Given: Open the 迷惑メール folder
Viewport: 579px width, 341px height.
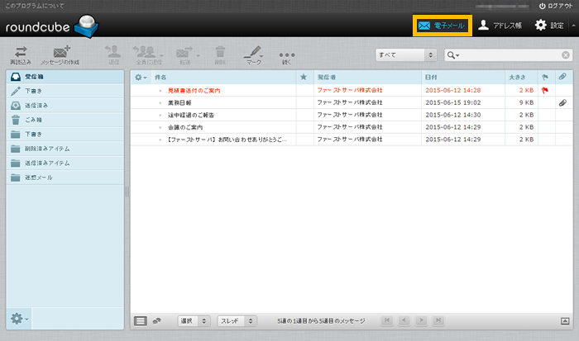Looking at the screenshot, I should point(39,178).
